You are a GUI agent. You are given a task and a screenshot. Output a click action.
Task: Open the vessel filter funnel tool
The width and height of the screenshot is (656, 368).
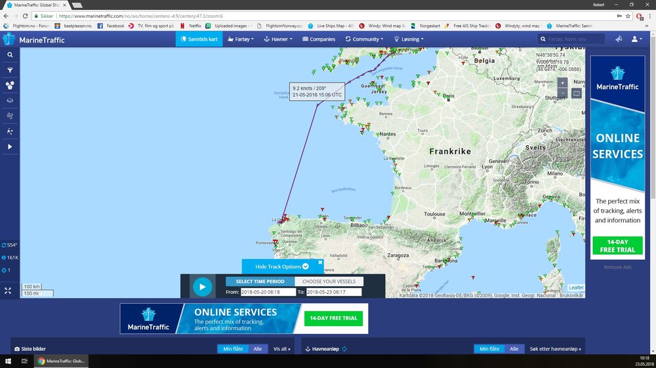click(x=10, y=70)
